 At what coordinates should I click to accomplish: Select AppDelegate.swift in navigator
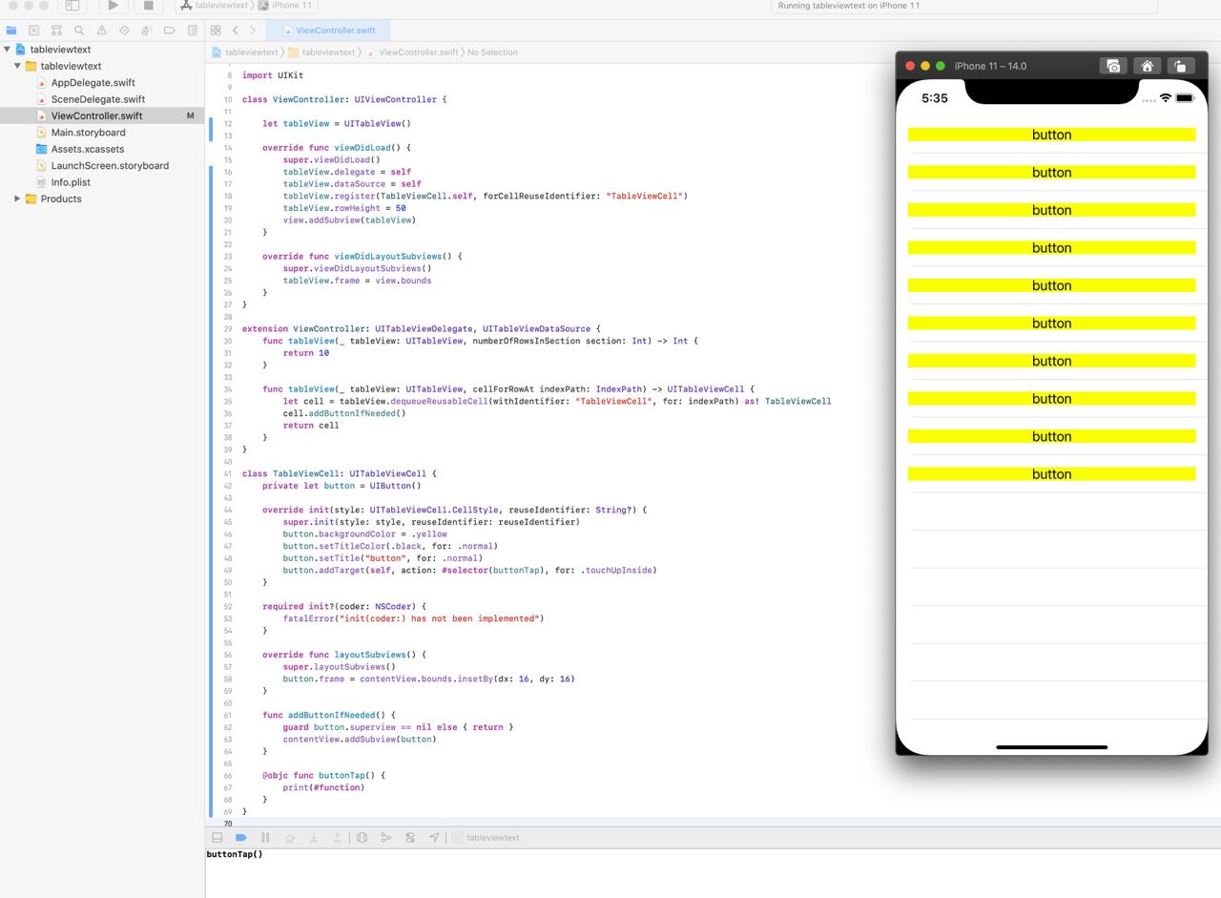click(93, 82)
